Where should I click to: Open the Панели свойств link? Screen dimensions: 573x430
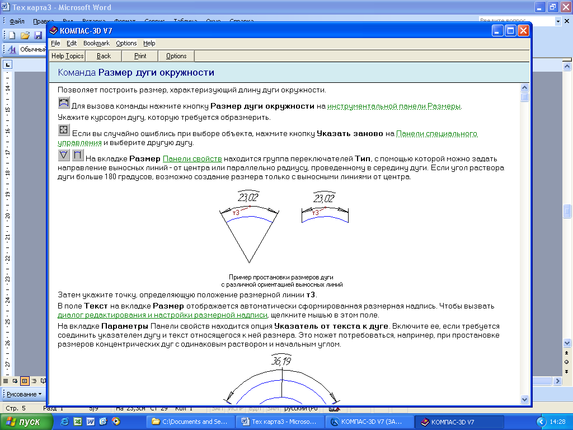click(x=192, y=158)
